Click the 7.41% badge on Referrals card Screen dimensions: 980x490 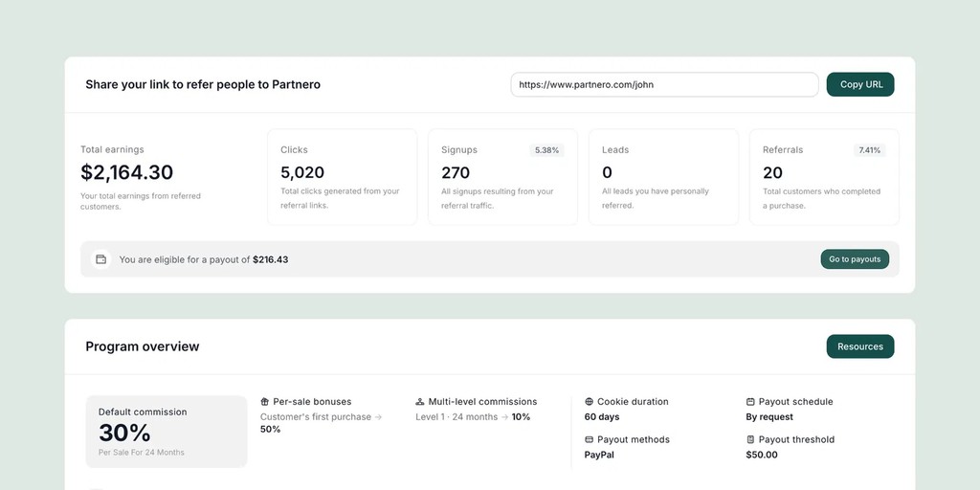click(869, 150)
